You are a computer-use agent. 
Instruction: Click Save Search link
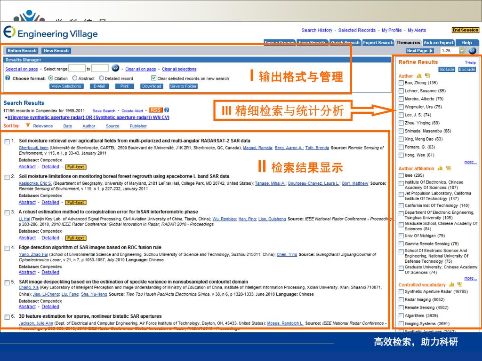pyautogui.click(x=104, y=111)
